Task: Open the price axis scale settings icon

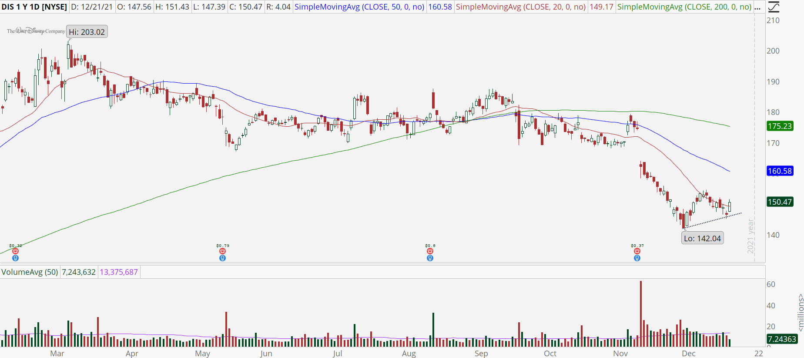Action: 774,7
